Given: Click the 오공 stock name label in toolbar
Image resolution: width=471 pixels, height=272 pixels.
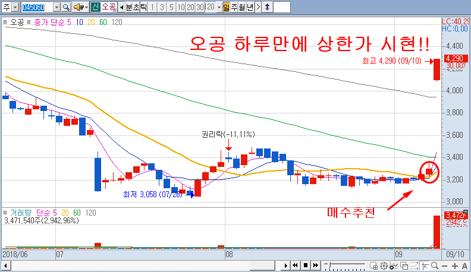Looking at the screenshot, I should [109, 7].
